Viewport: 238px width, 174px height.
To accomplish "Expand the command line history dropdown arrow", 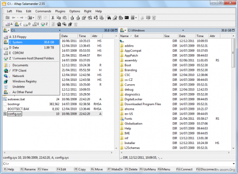I will (234, 164).
